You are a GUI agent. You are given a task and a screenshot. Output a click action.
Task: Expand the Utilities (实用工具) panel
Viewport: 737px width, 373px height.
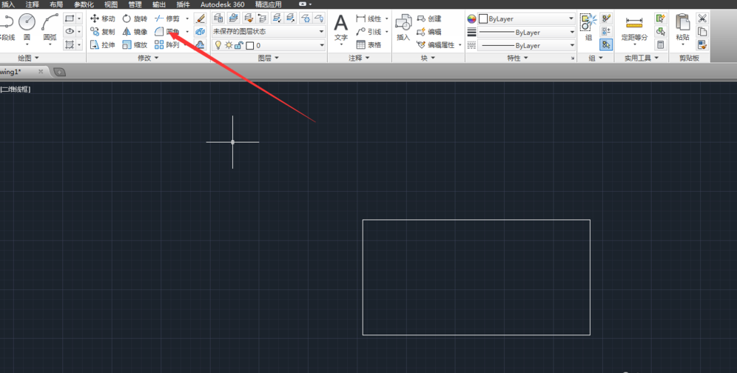pos(641,58)
